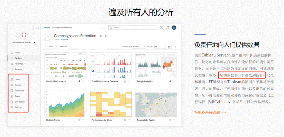Screen dimensions: 284x137
Task: Click into the Search field
Action: click(x=133, y=27)
